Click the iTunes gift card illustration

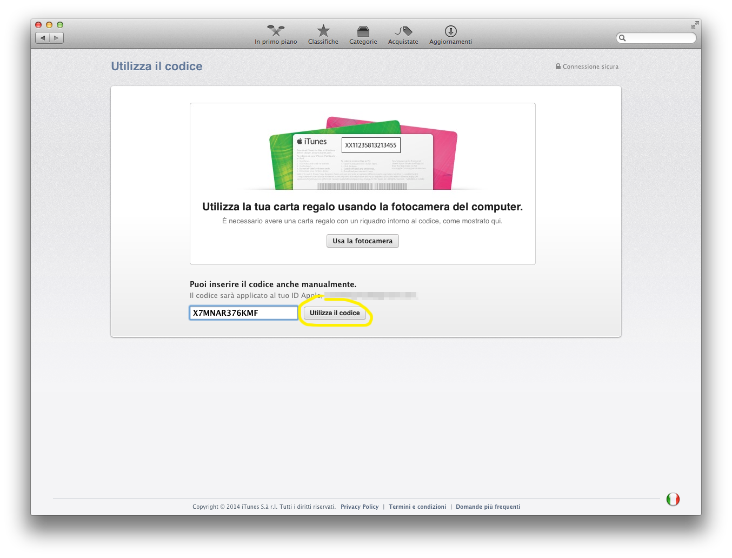[x=363, y=153]
